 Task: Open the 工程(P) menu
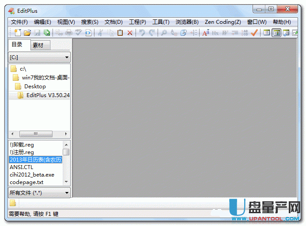137,22
